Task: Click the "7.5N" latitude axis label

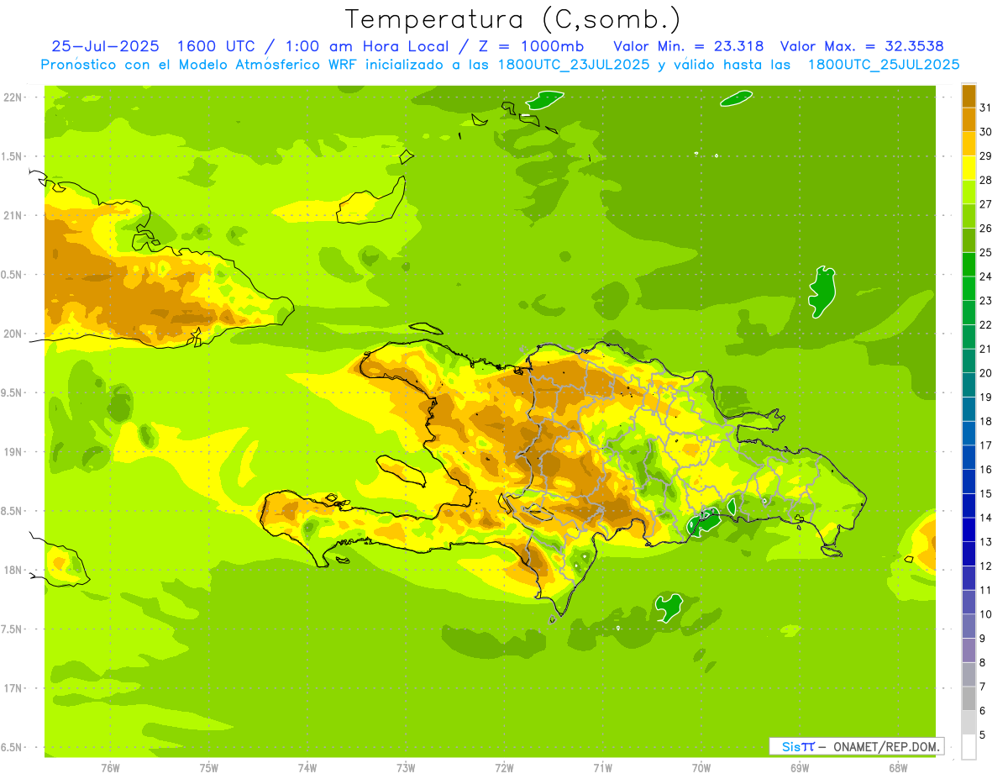Action: (13, 629)
